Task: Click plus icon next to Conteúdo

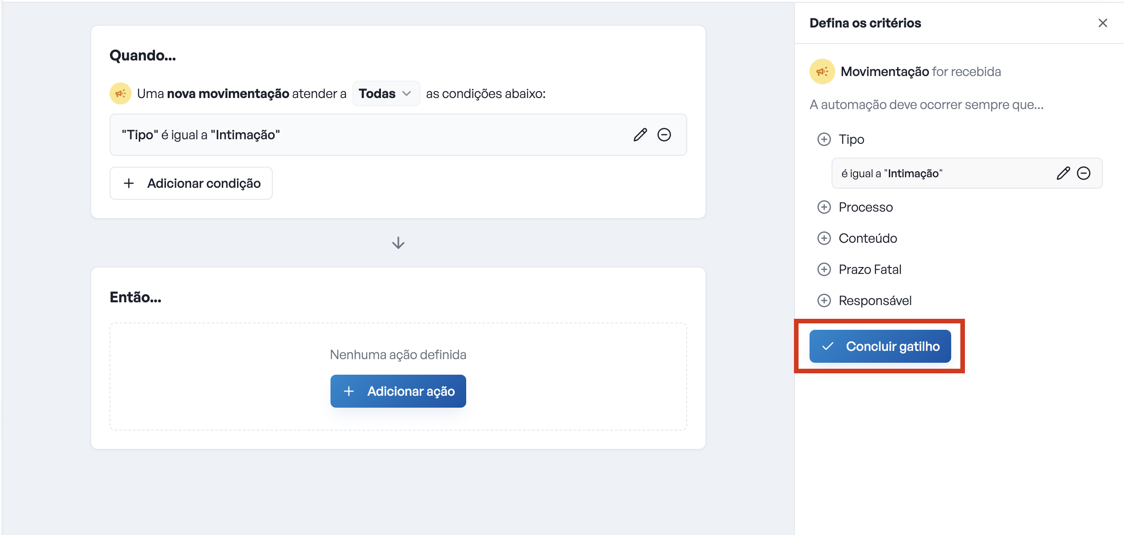Action: 824,238
